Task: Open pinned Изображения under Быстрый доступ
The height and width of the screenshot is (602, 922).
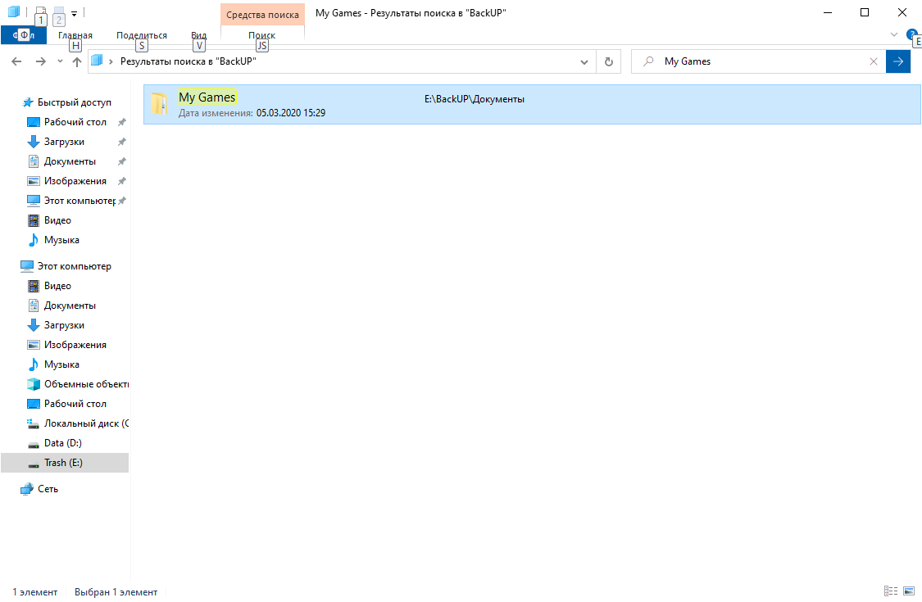Action: [x=75, y=181]
